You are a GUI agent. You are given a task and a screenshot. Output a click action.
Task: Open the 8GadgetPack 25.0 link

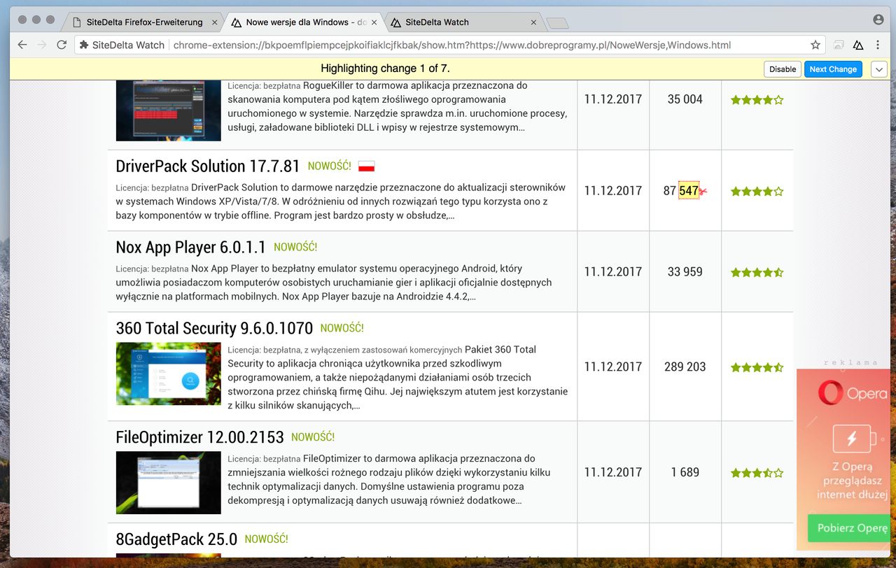click(176, 540)
